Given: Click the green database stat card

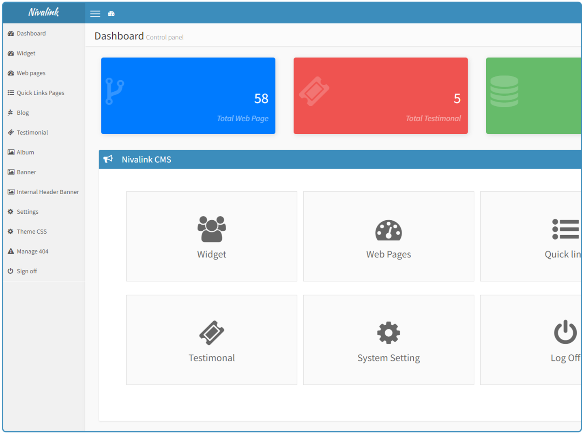Looking at the screenshot, I should (533, 96).
